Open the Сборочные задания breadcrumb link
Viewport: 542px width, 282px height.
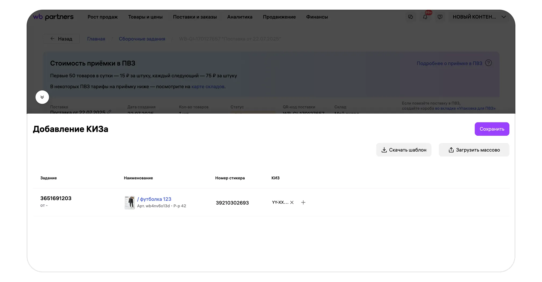[x=142, y=39]
